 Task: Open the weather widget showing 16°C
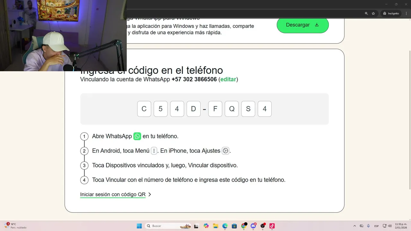pos(15,226)
